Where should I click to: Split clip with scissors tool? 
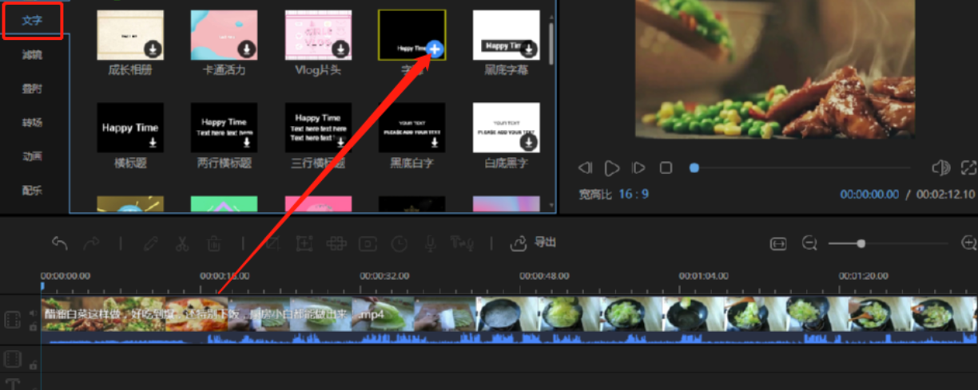click(182, 243)
